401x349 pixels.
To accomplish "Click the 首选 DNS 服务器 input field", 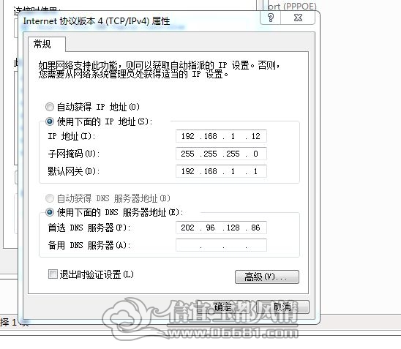I will (221, 228).
